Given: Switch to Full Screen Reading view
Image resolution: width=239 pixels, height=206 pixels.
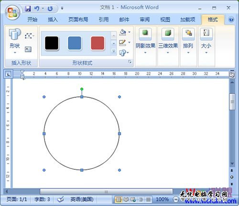Looking at the screenshot, I should coord(126,199).
